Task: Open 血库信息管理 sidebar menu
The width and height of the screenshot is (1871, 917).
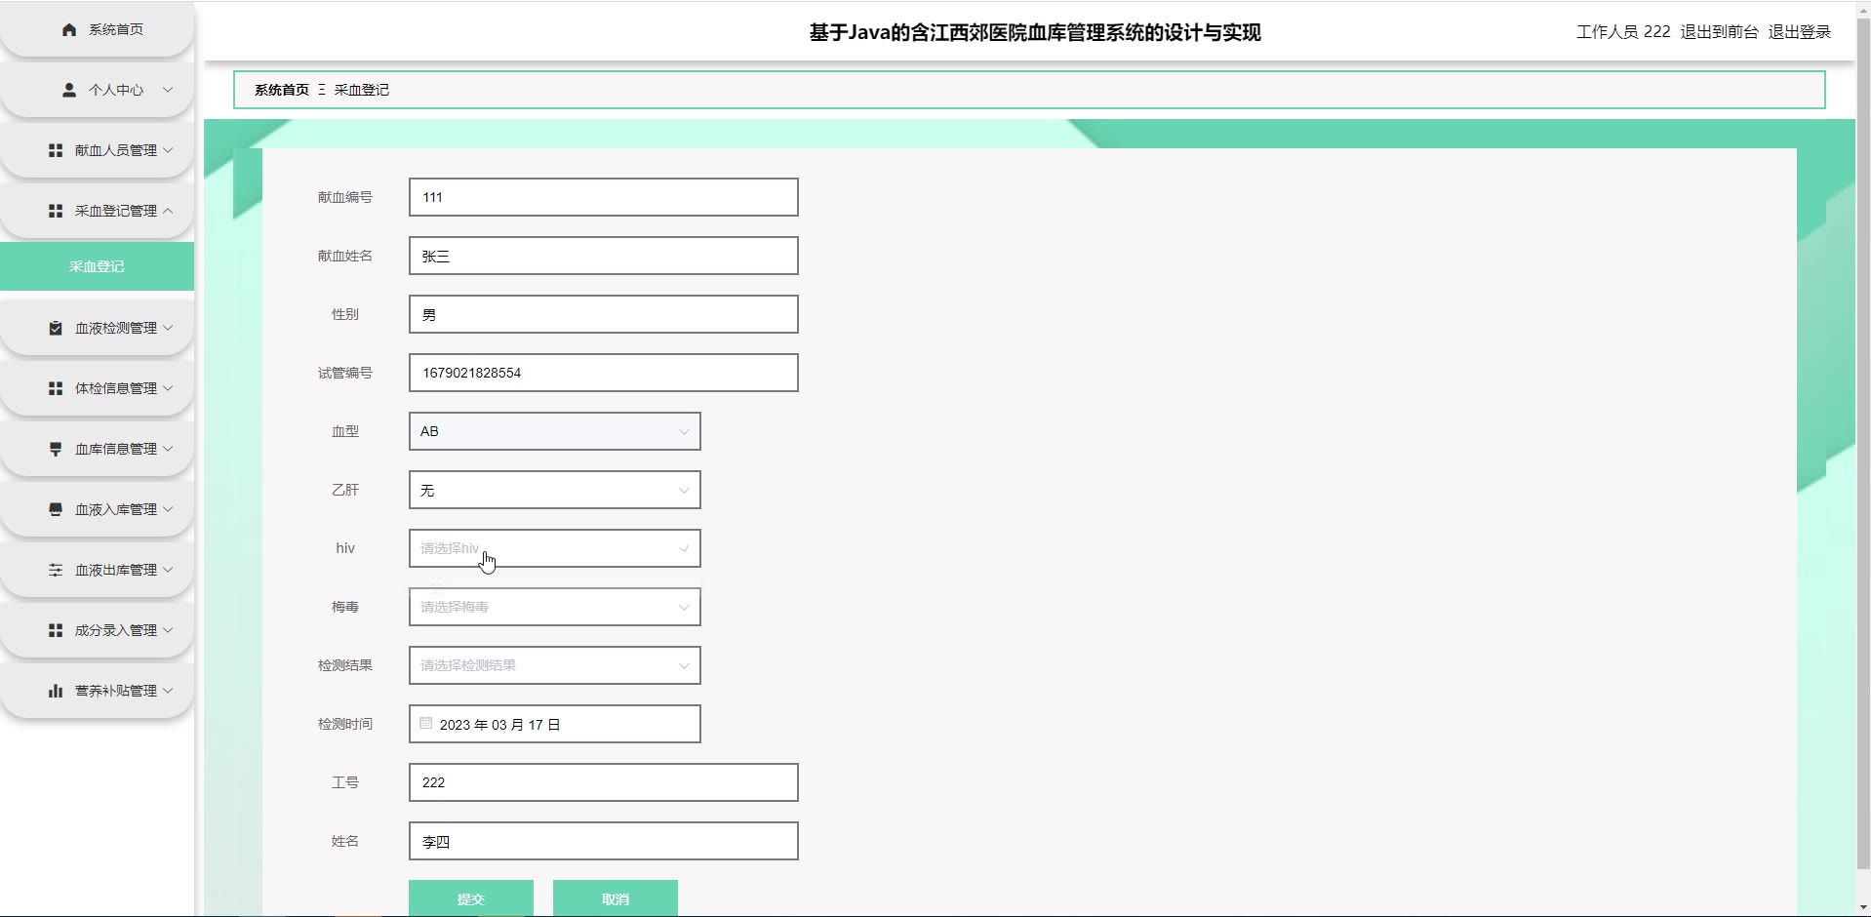Action: coord(97,449)
